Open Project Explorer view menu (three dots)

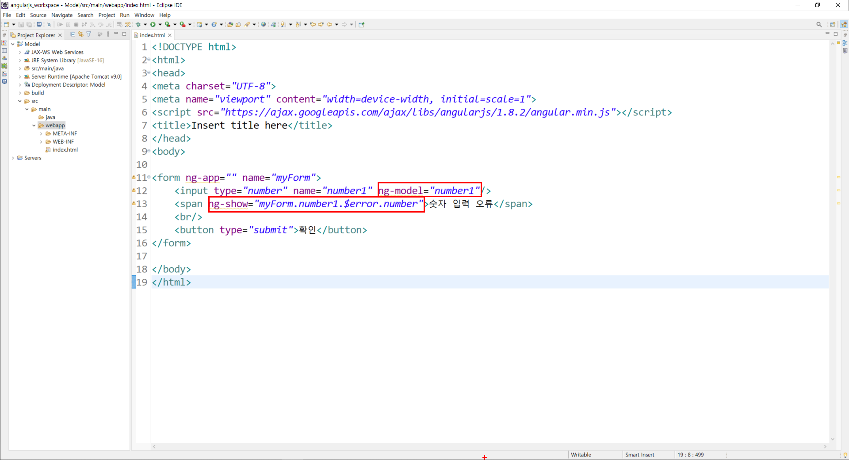tap(108, 34)
